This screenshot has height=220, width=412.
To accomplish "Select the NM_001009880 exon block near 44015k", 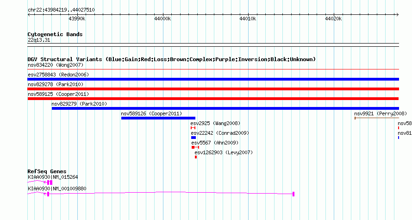I will 293,194.
